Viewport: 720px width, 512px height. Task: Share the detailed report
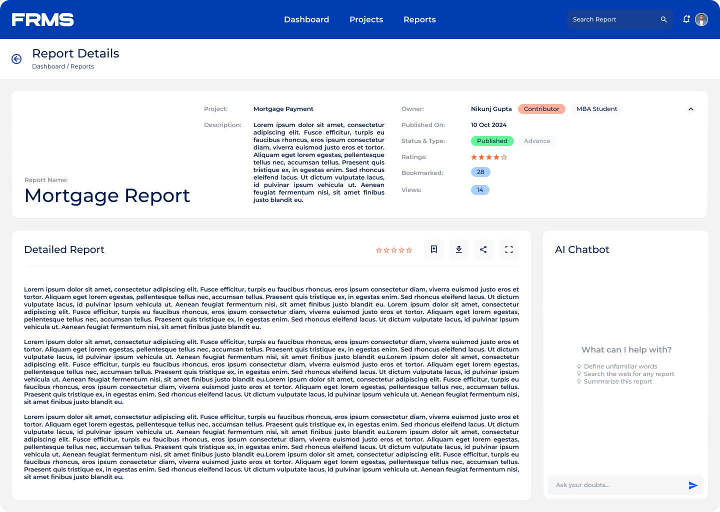[x=483, y=249]
